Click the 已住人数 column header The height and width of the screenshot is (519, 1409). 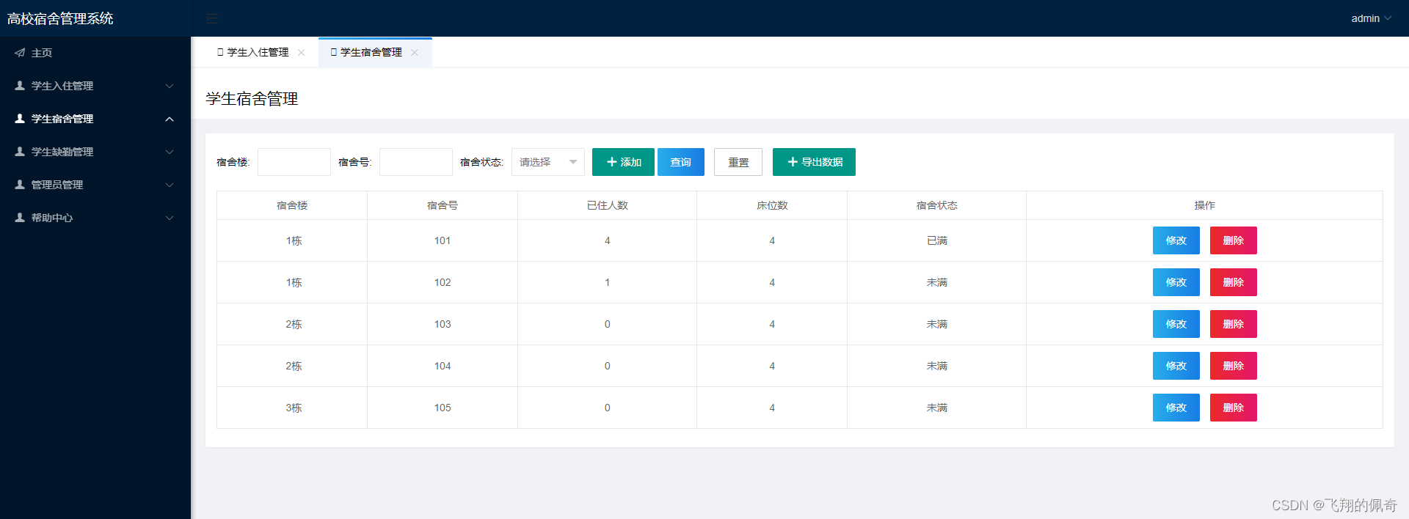(x=608, y=205)
